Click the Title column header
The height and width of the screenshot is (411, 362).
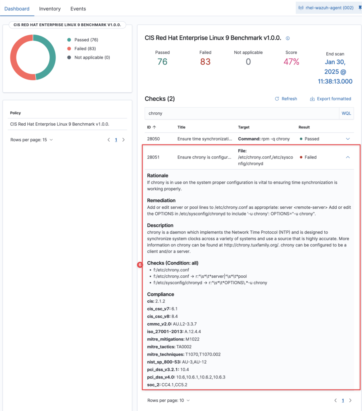click(181, 127)
